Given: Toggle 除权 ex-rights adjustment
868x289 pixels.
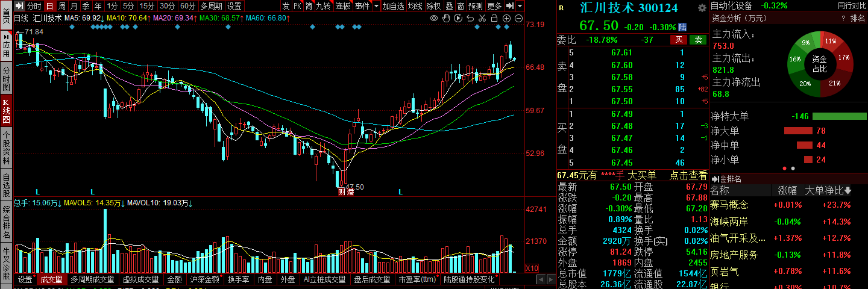Looking at the screenshot, I should [433, 6].
